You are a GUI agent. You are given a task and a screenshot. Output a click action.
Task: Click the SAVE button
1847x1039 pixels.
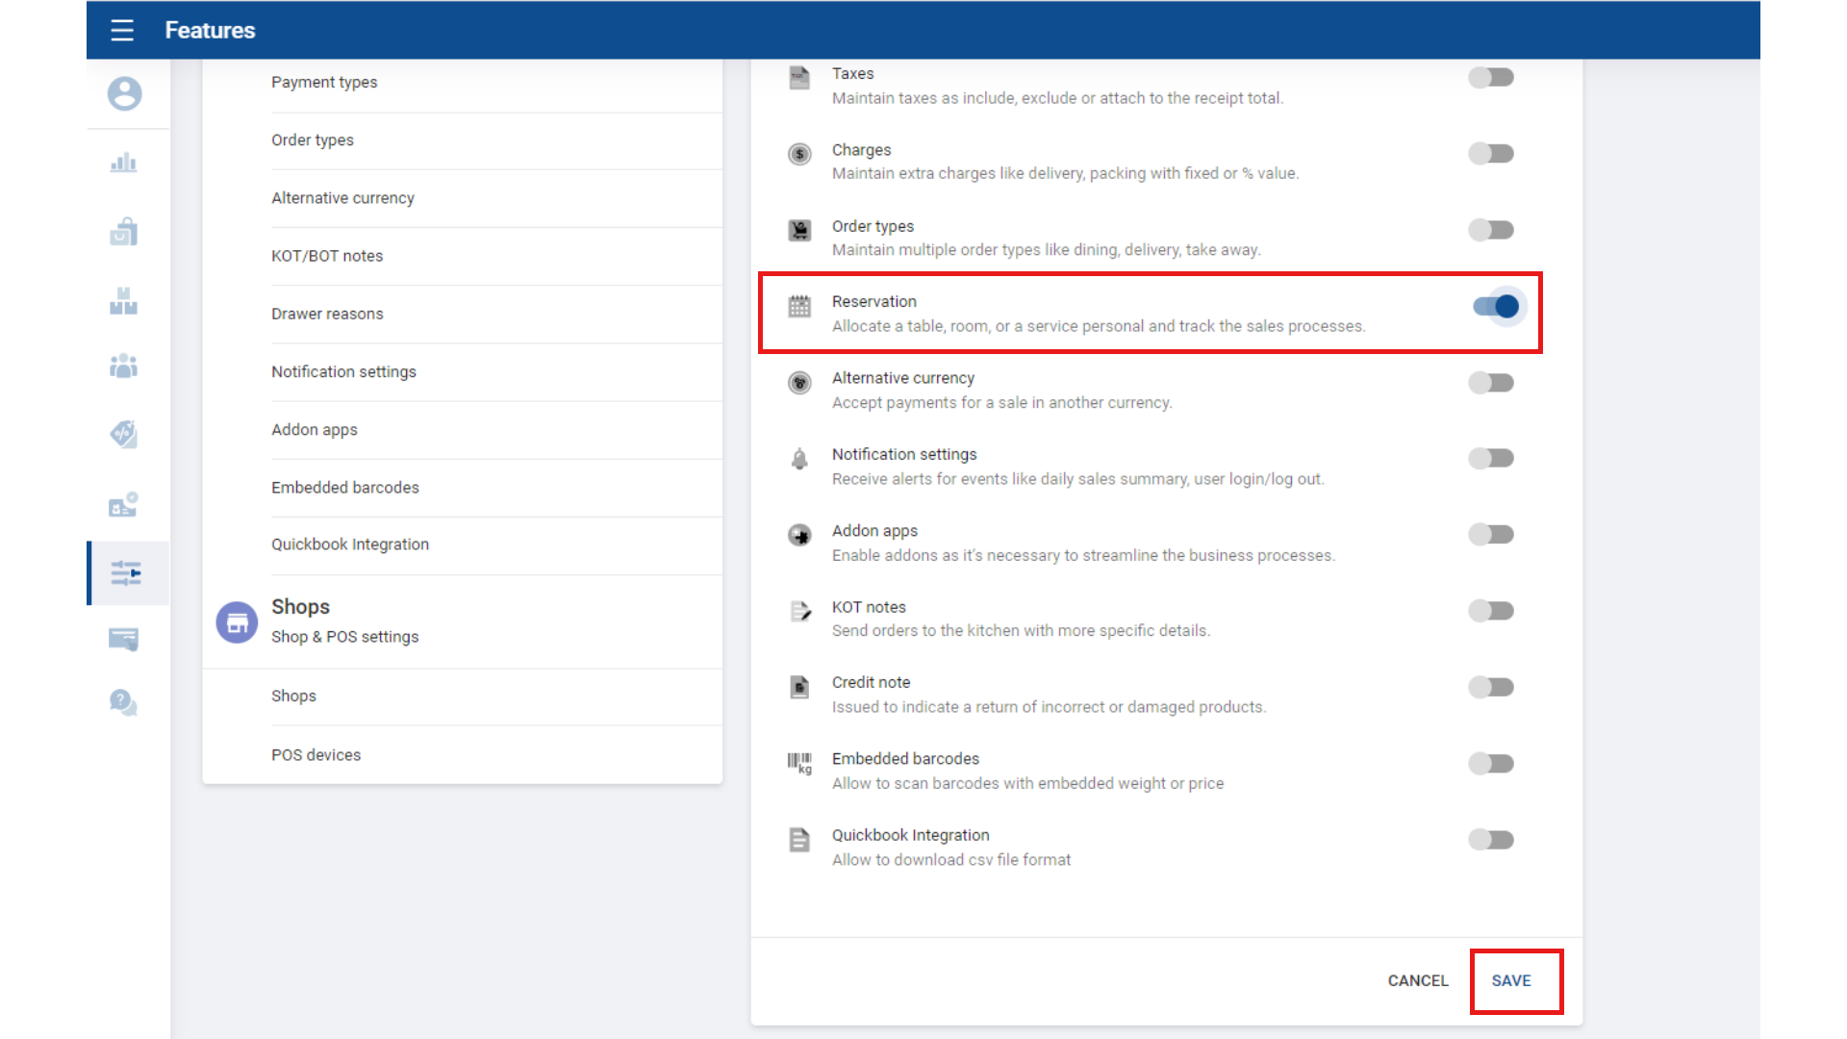coord(1511,980)
